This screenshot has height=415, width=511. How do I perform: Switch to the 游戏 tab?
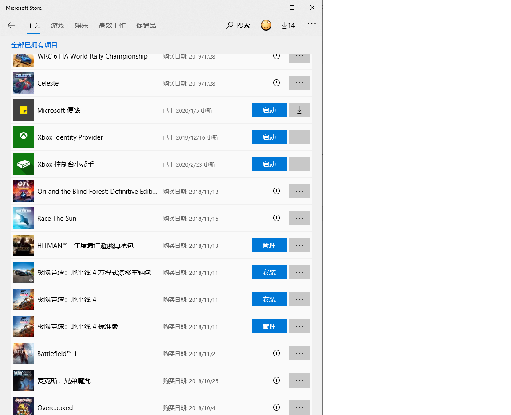click(58, 26)
